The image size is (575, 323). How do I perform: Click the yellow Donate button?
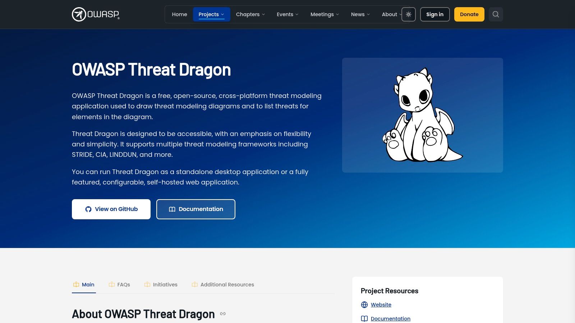(469, 14)
